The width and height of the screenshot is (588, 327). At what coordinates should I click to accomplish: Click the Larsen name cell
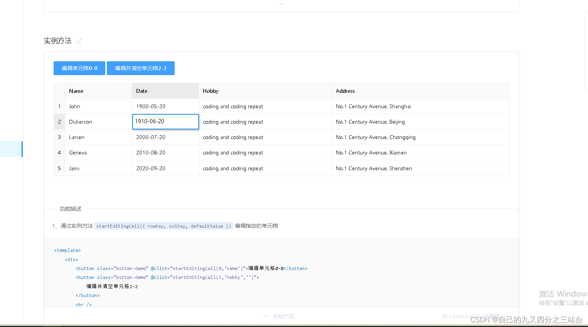tap(98, 137)
